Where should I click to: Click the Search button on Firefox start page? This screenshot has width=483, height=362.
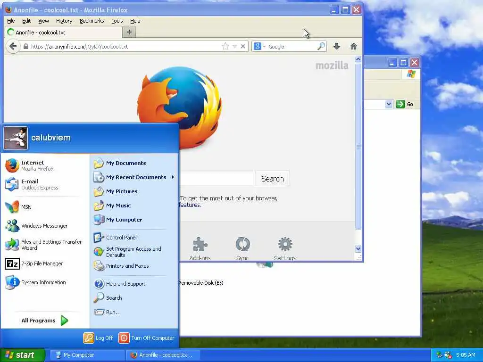[272, 179]
